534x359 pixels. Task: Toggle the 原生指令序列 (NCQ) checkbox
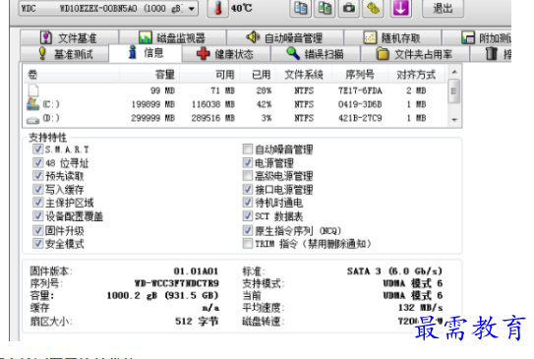(248, 230)
